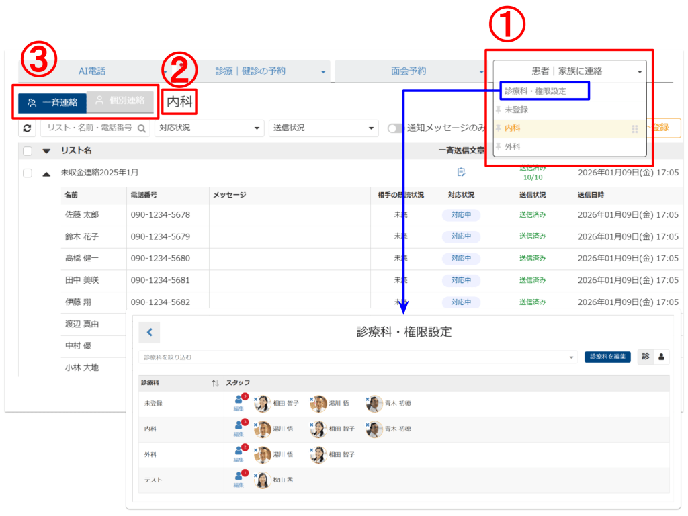Click the 診療科を編集 button
This screenshot has height=516, width=688.
pyautogui.click(x=607, y=357)
